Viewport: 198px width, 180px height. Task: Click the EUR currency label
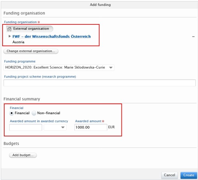pyautogui.click(x=112, y=127)
